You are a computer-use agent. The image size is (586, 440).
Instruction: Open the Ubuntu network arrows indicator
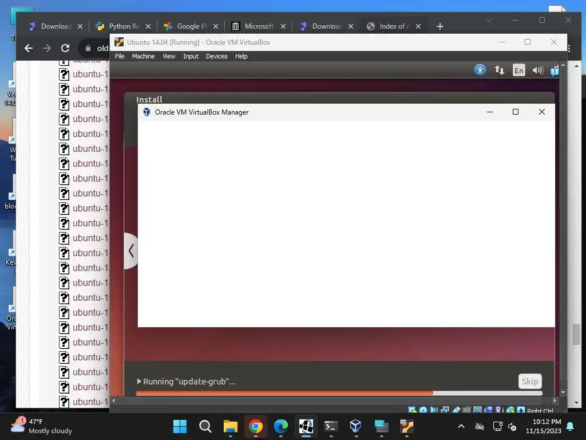tap(499, 70)
